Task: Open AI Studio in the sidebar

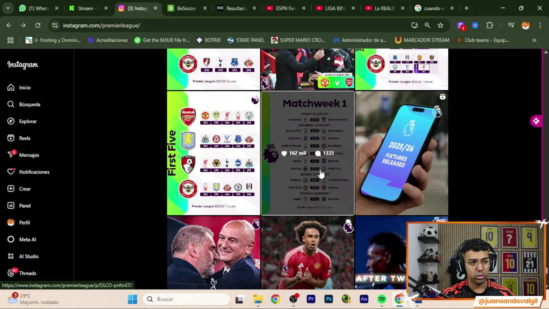Action: pyautogui.click(x=23, y=256)
